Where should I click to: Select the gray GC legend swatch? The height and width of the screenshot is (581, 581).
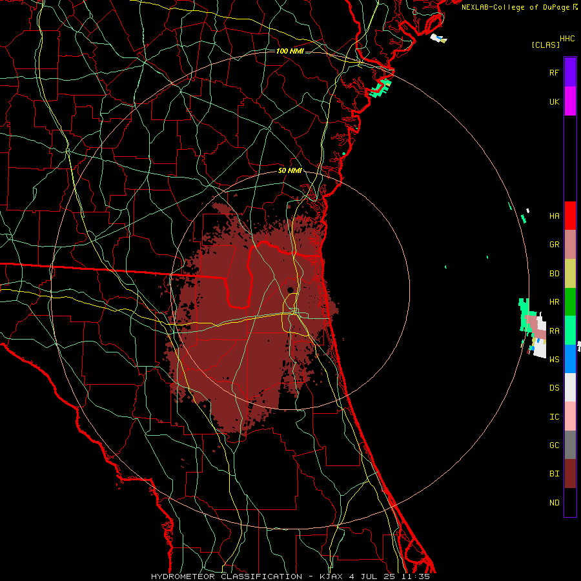[x=570, y=445]
